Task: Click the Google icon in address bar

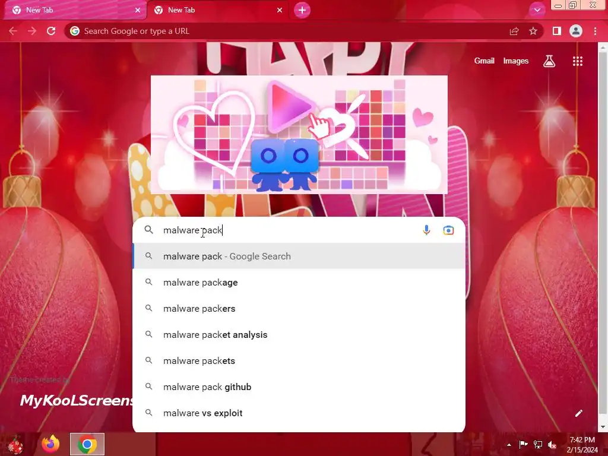Action: (x=75, y=31)
